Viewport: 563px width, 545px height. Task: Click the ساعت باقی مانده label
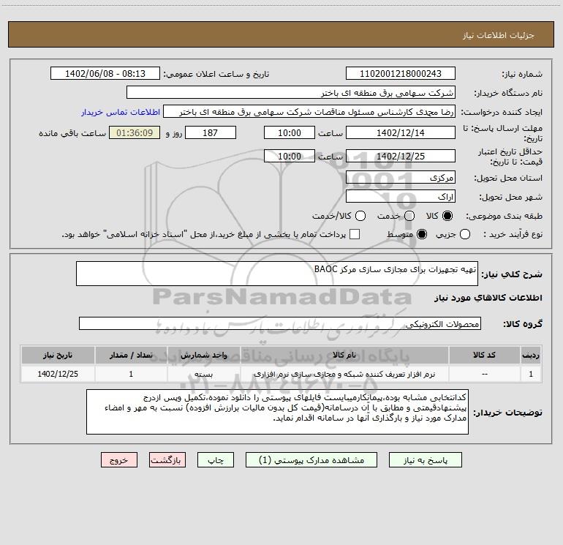coord(72,133)
